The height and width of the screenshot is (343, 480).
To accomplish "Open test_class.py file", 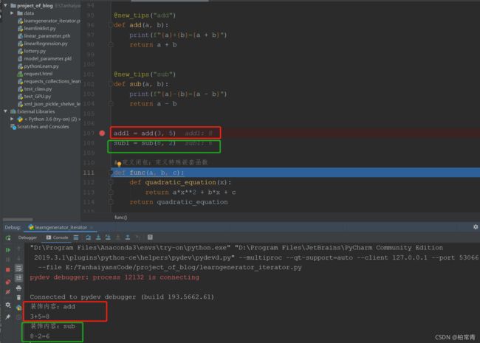I will 35,89.
